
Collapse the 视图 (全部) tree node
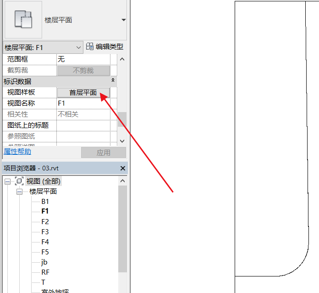point(7,181)
